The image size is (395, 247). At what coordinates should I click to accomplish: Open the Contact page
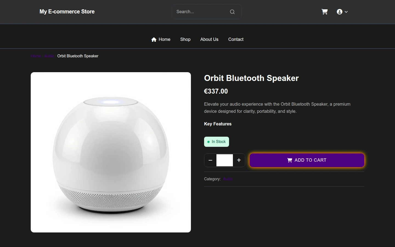[x=236, y=40]
